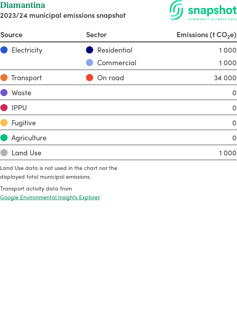This screenshot has height=336, width=237.
Task: Click the snapshot wordmark text
Action: 212,10
